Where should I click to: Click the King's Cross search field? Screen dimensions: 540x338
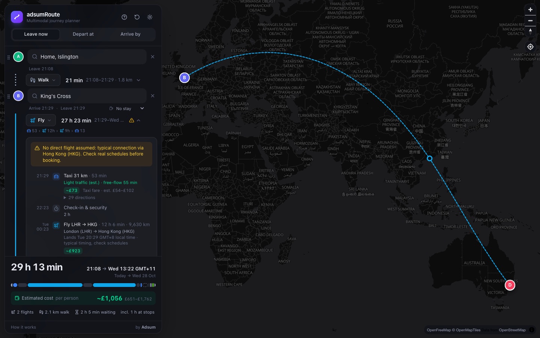tap(87, 96)
